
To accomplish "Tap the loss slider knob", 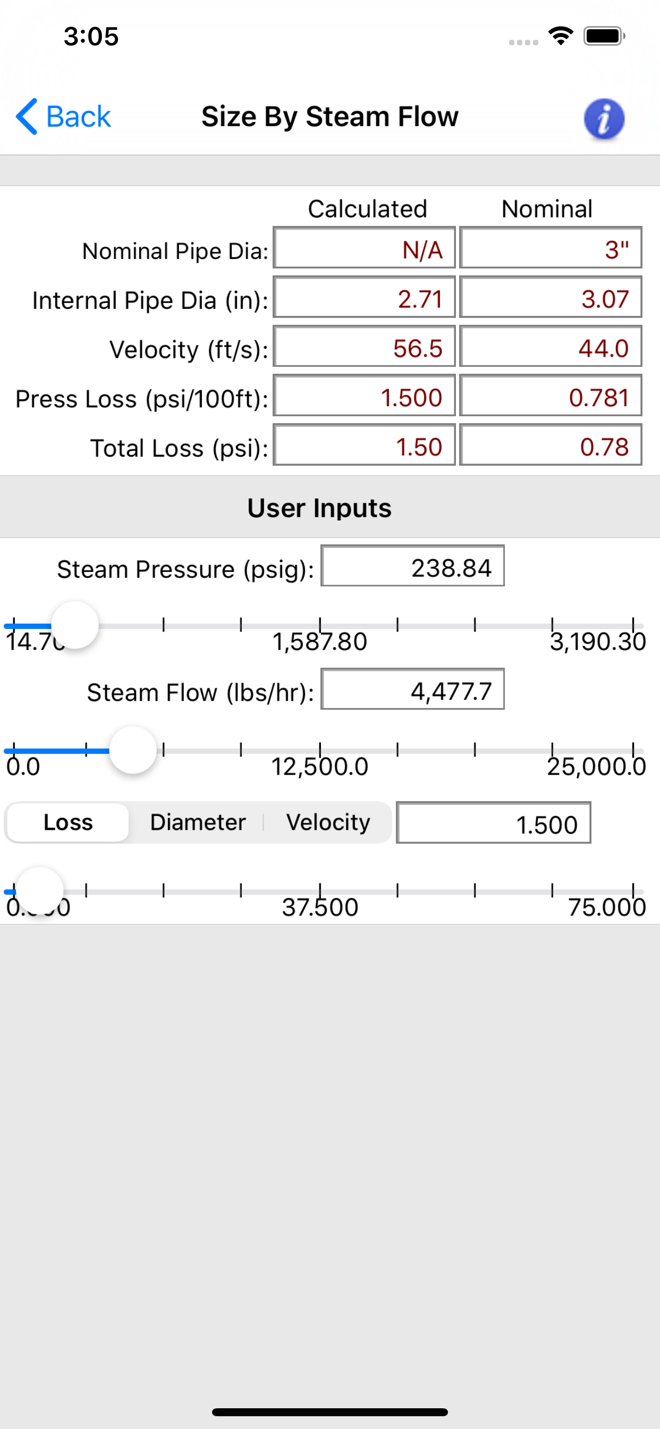I will pyautogui.click(x=39, y=891).
